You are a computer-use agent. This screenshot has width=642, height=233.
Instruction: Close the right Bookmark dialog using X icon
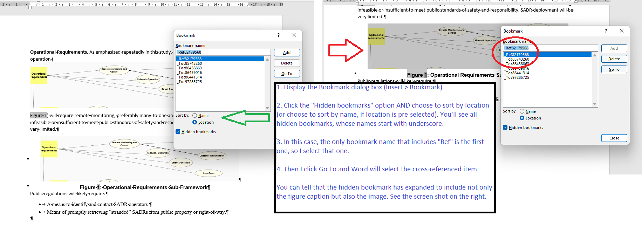(622, 31)
